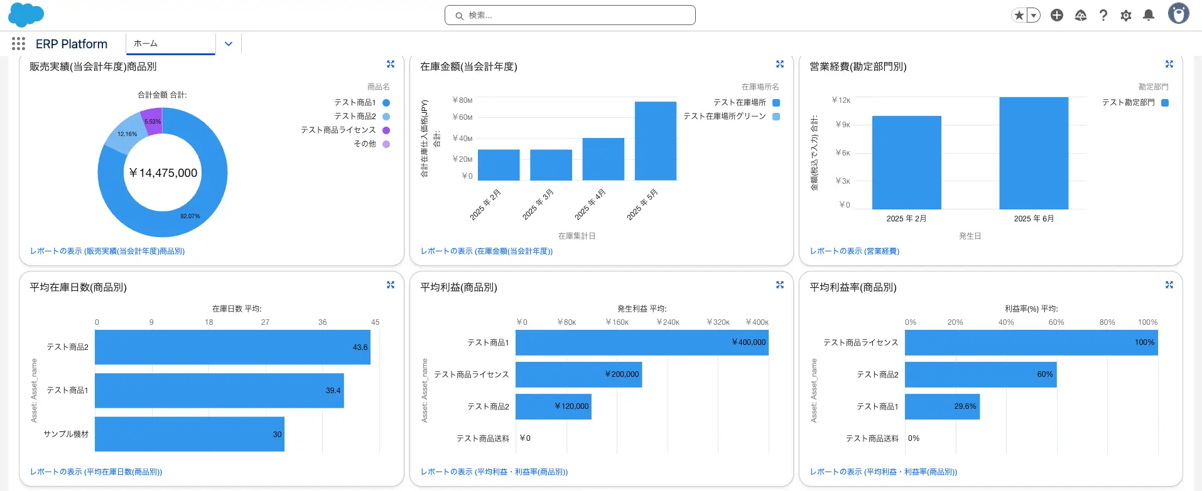Expand the 販売実績 chart to full view

(x=391, y=64)
